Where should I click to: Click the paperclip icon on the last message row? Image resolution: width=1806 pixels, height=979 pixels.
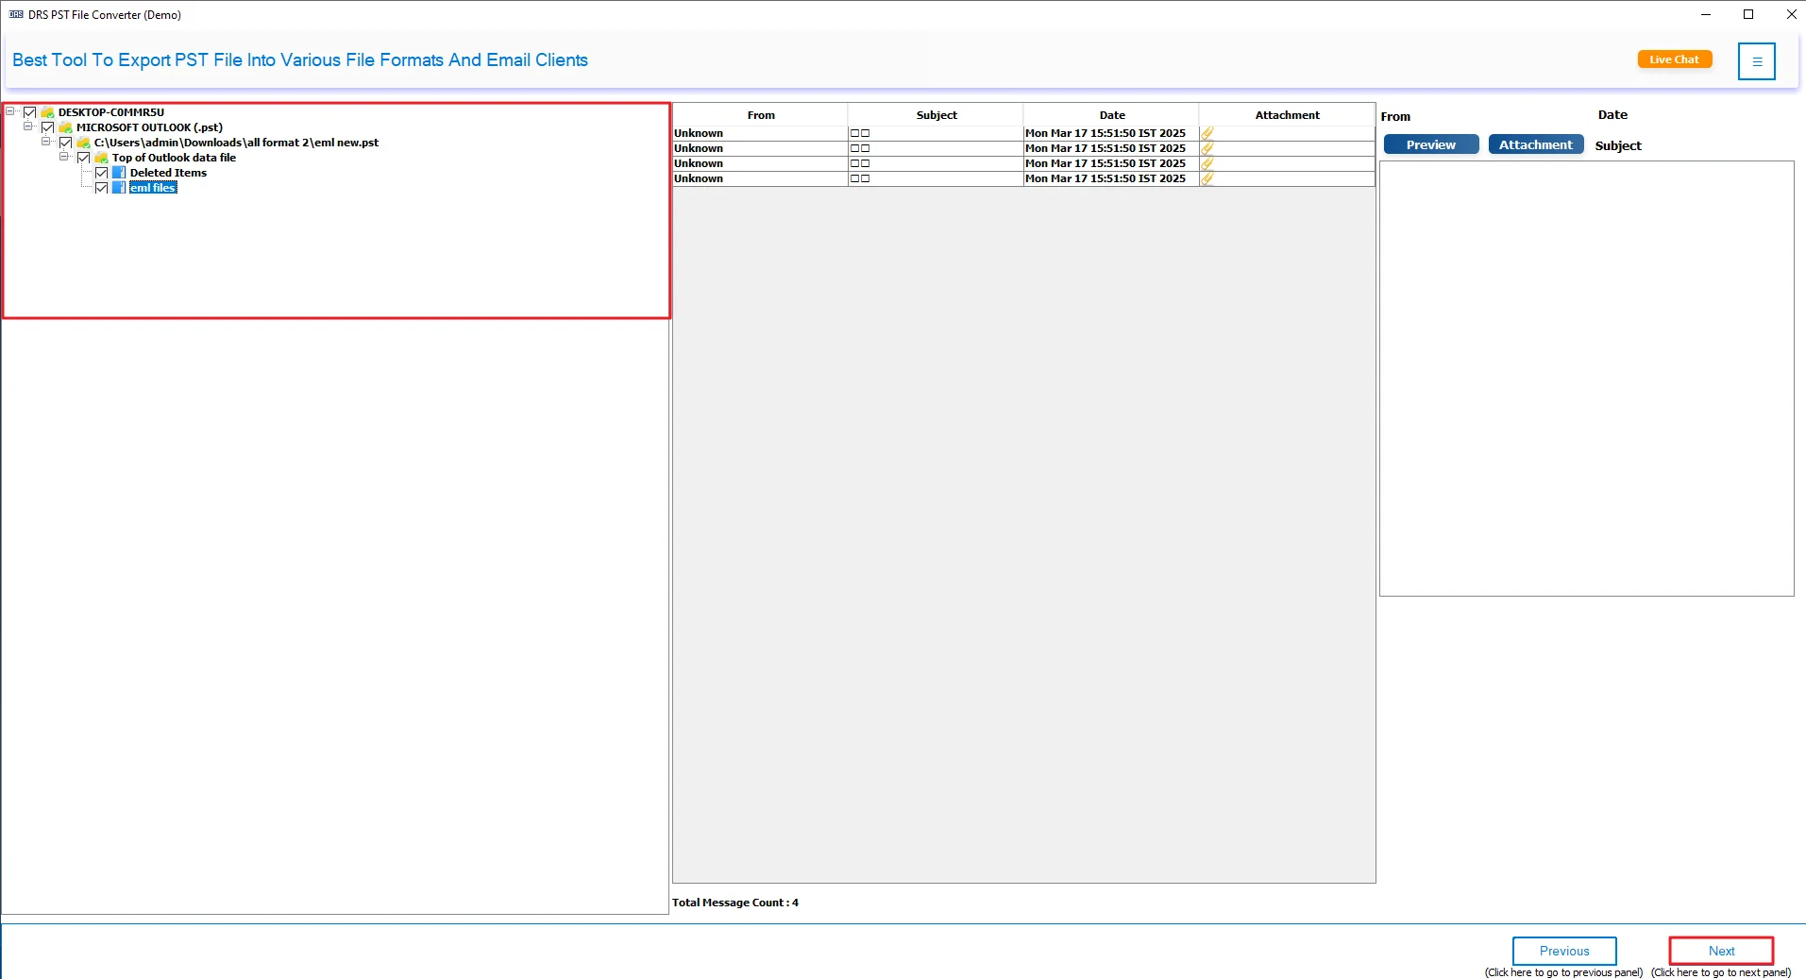click(x=1207, y=178)
